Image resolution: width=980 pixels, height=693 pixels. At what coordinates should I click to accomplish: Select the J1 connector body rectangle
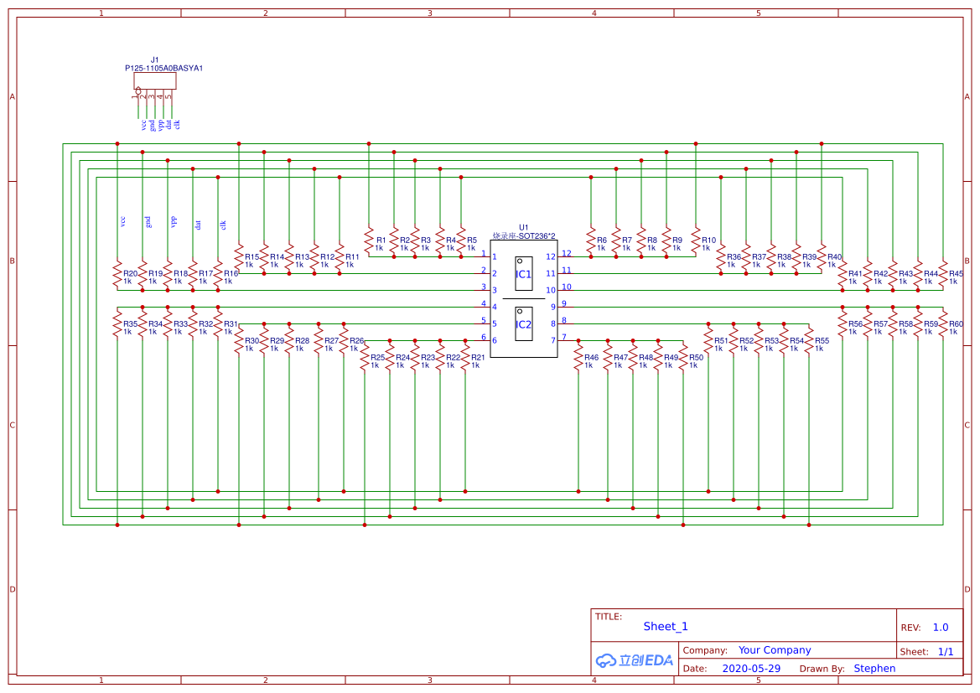tap(155, 80)
